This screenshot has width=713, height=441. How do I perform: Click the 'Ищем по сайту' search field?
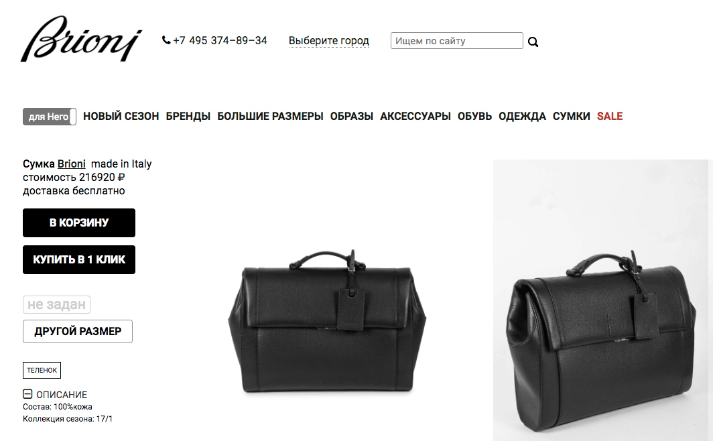456,40
